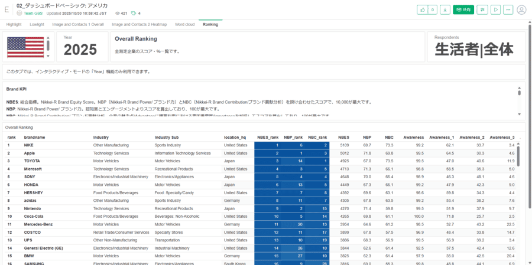The width and height of the screenshot is (532, 265).
Task: Click the NBC_rank column header
Action: [317, 138]
